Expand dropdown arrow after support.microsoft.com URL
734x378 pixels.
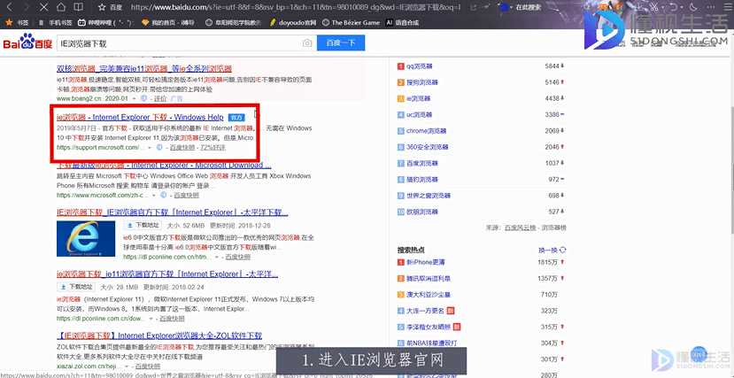pyautogui.click(x=150, y=147)
